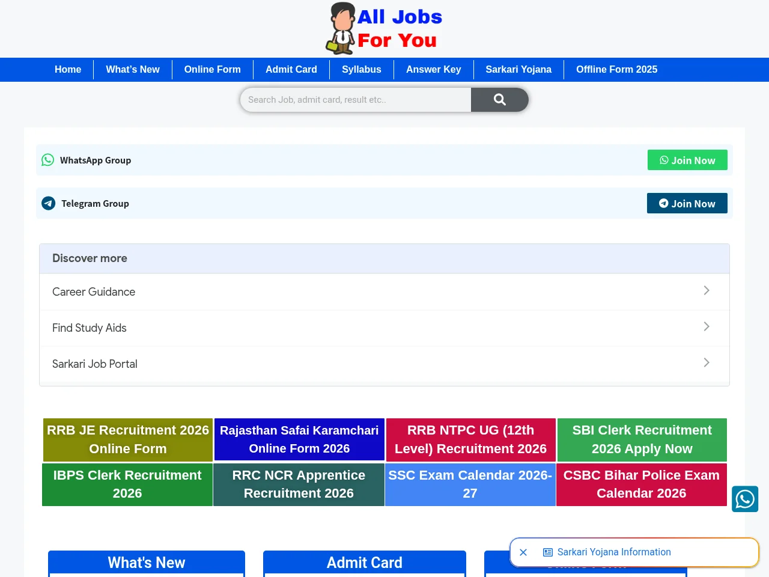Open Rajasthan Safai Karamchari Online Form 2026
The height and width of the screenshot is (577, 769).
pyautogui.click(x=299, y=439)
